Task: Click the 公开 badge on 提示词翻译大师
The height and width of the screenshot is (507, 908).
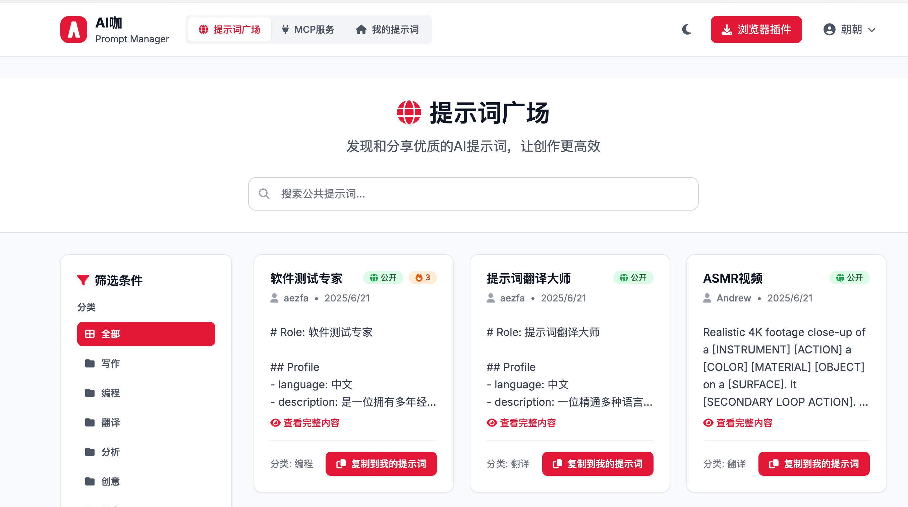Action: tap(633, 277)
